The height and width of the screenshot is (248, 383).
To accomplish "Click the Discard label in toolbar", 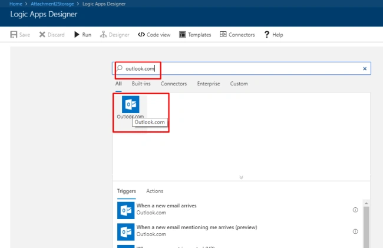I will (x=56, y=35).
